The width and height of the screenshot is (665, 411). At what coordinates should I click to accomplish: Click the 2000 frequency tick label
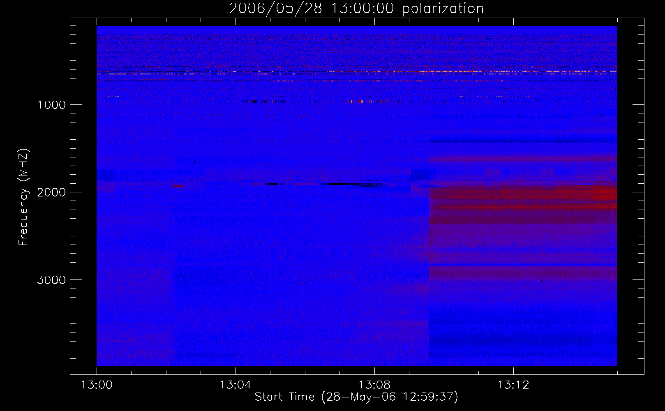[x=51, y=192]
